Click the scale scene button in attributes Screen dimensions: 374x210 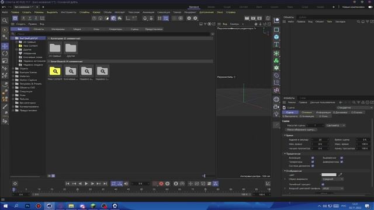click(301, 129)
